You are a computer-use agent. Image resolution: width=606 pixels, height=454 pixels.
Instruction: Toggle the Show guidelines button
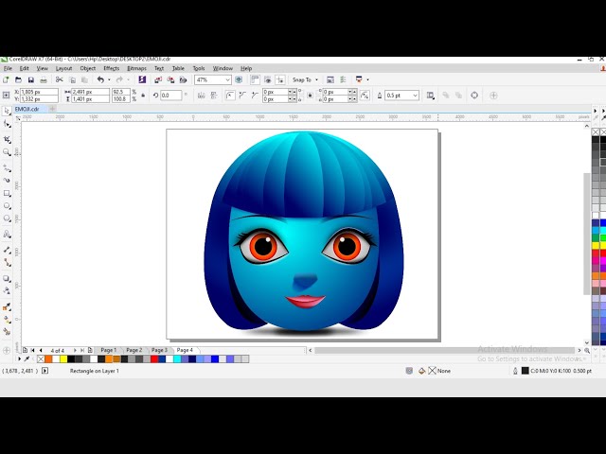tap(280, 79)
